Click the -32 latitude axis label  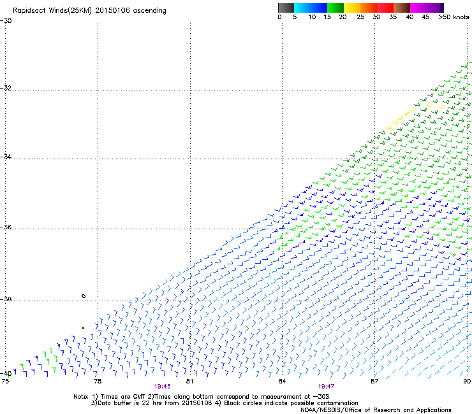6,88
